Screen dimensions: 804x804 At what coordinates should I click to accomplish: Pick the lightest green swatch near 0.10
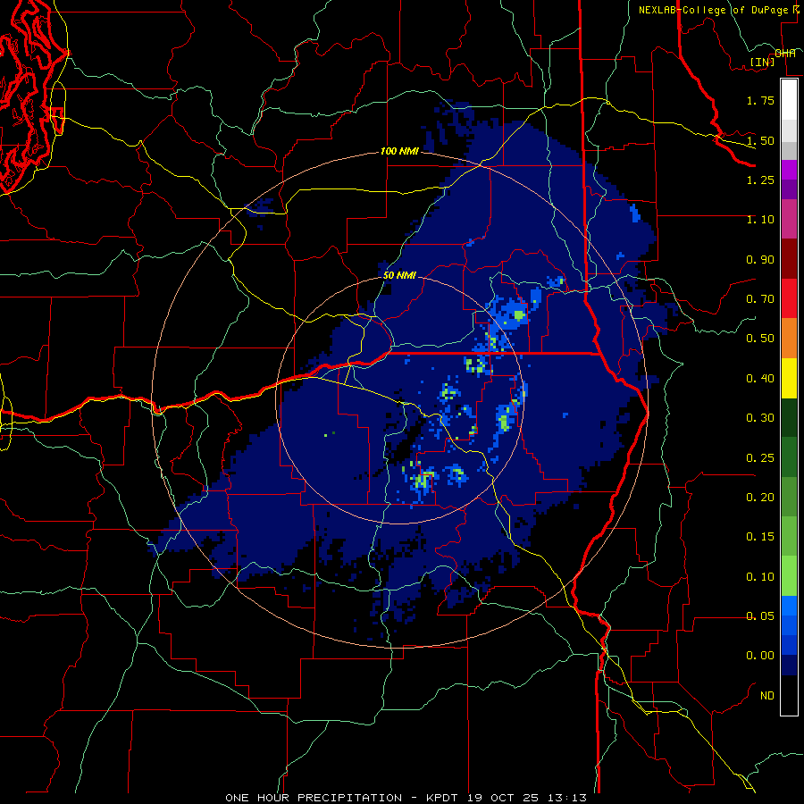tap(789, 576)
